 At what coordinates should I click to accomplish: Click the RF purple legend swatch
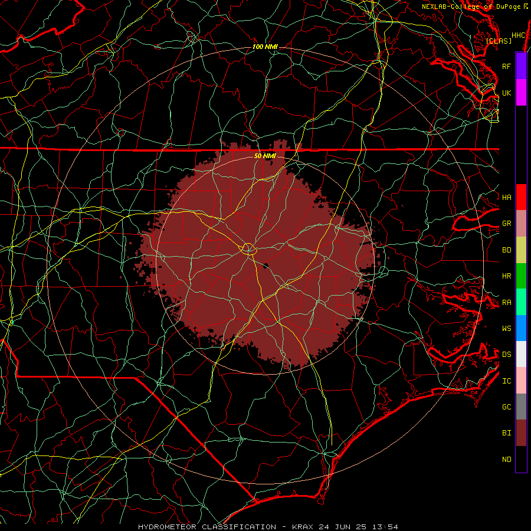tap(521, 66)
